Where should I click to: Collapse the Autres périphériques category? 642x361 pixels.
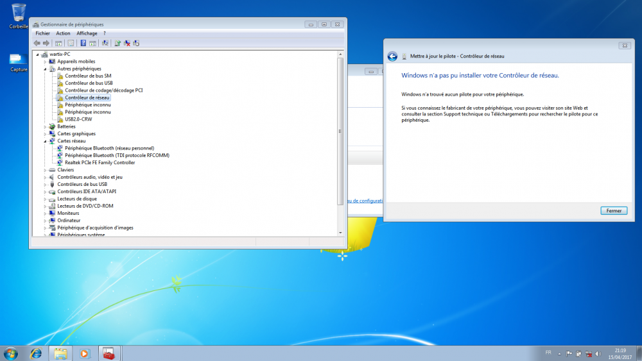click(x=45, y=69)
